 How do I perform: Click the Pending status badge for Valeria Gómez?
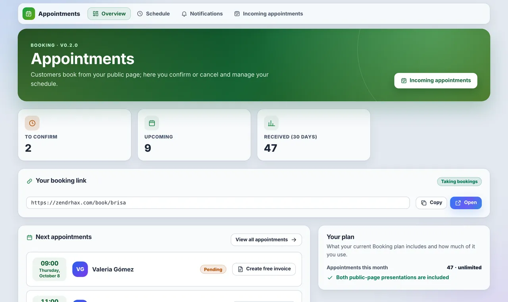[x=213, y=270]
